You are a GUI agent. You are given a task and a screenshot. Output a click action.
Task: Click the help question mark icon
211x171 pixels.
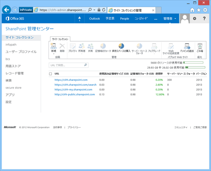point(204,19)
